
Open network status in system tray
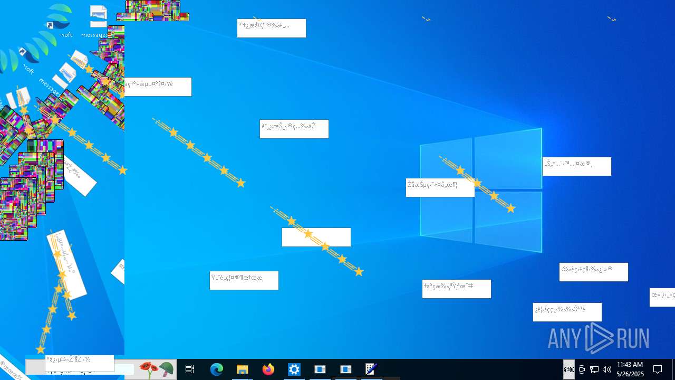click(x=594, y=369)
